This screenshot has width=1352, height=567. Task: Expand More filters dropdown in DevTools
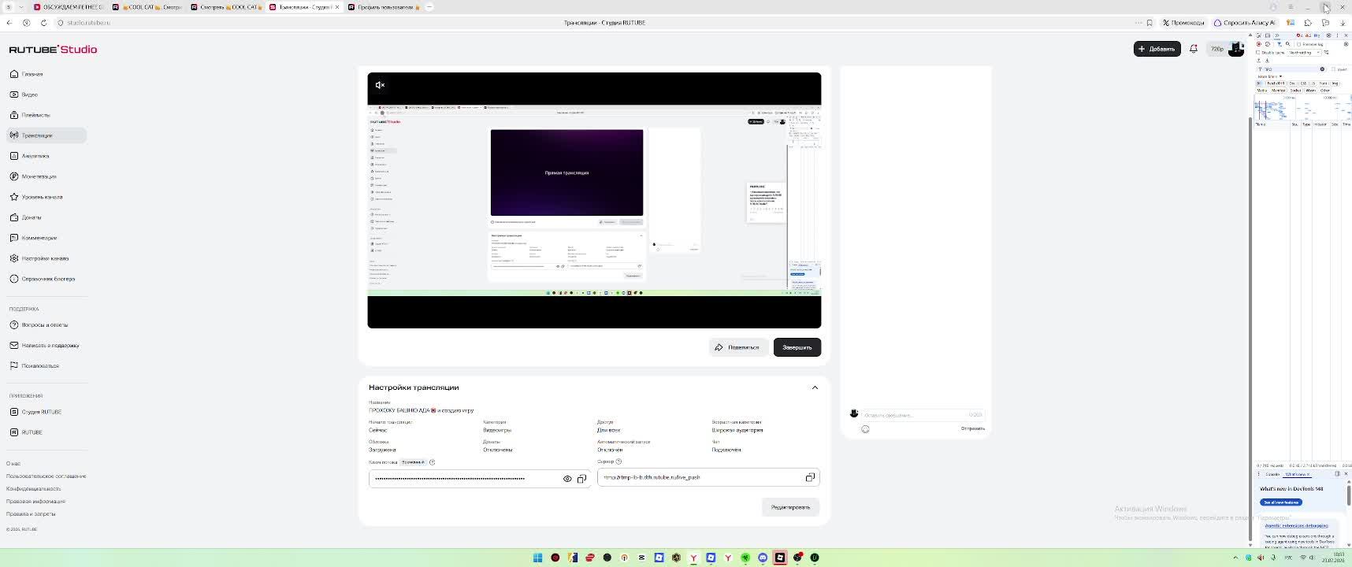tap(1270, 76)
